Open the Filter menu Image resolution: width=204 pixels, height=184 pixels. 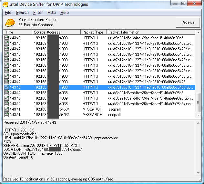pyautogui.click(x=38, y=13)
